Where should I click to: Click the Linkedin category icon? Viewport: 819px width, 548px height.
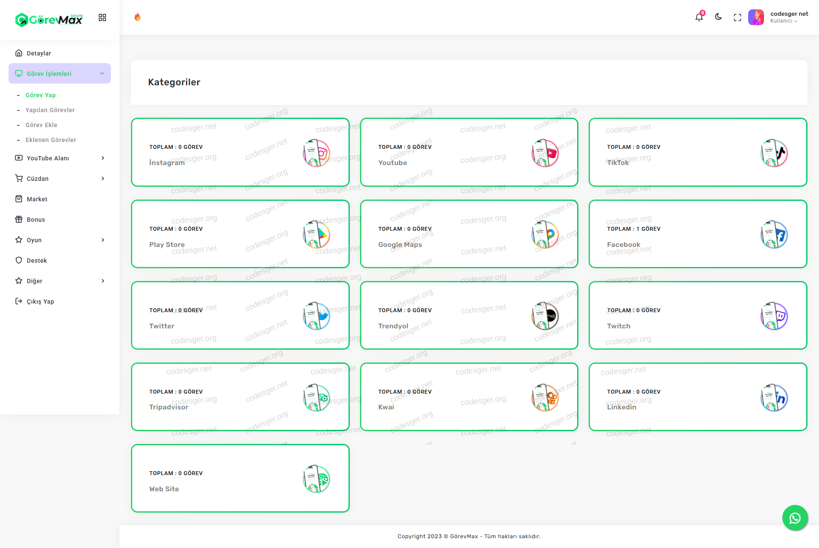774,397
